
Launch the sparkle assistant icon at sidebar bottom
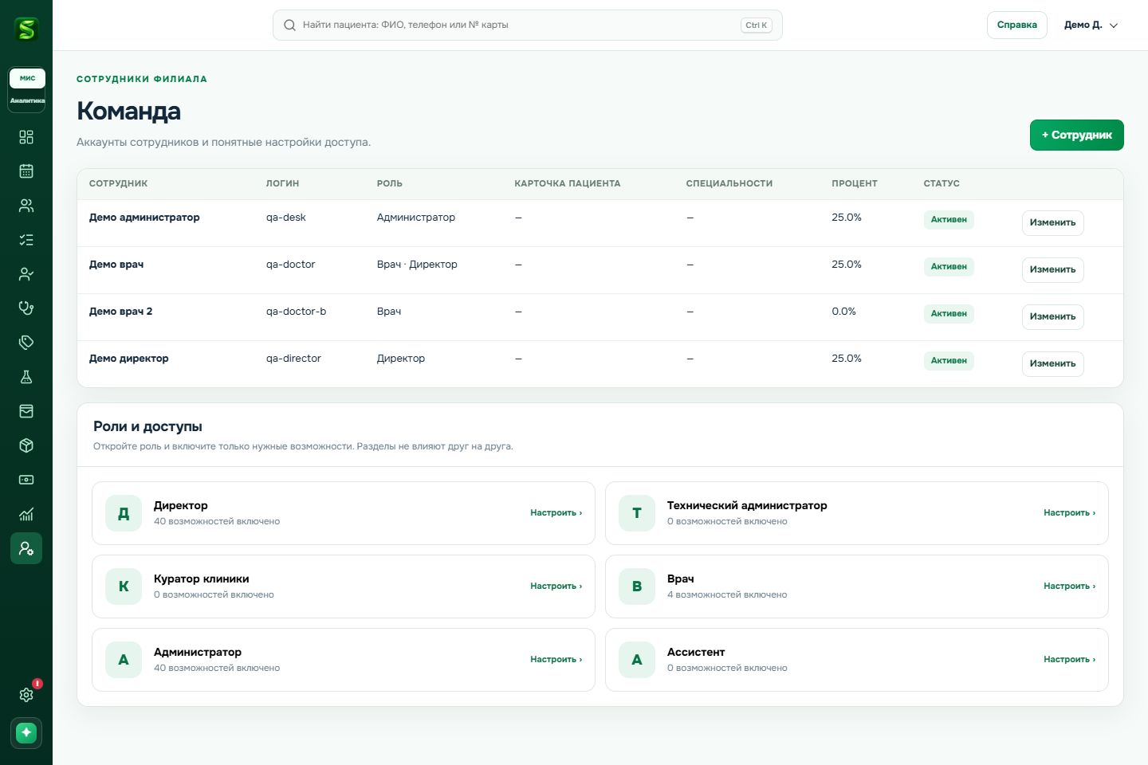tap(26, 732)
